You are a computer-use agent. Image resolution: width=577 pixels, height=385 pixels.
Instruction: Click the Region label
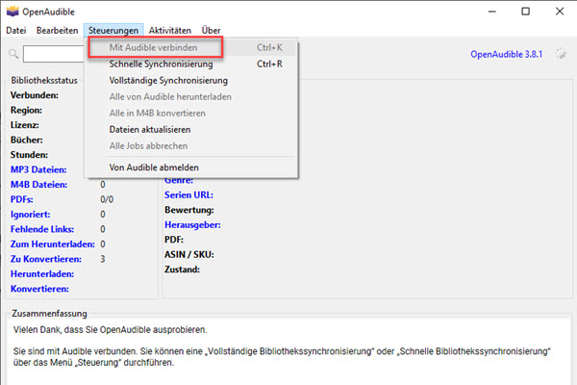(26, 110)
